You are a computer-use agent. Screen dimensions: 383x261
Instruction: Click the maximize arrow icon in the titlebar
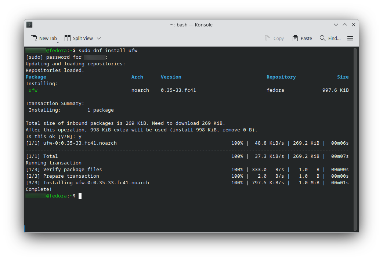click(x=345, y=25)
